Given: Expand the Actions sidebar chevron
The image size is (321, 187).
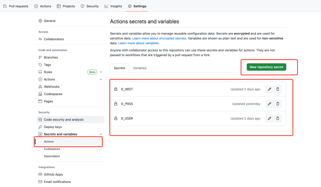Looking at the screenshot, I should pos(101,79).
